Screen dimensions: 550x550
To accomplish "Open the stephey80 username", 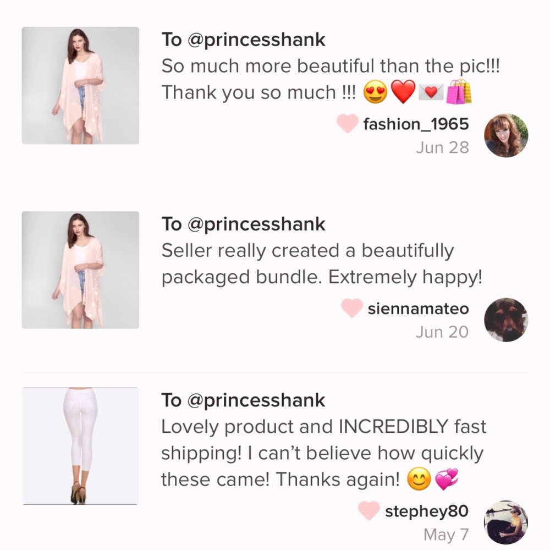I will pos(427,511).
